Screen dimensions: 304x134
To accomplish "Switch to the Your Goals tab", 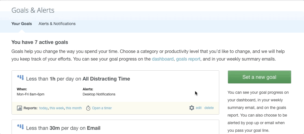I will [x=21, y=24].
